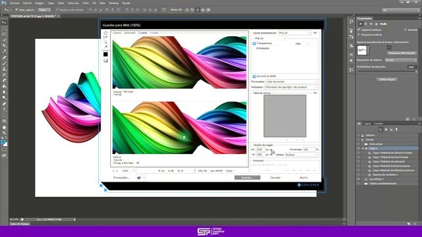Hide Capa 1 using its eye icon
Screen dimensions: 422x237
[358, 148]
